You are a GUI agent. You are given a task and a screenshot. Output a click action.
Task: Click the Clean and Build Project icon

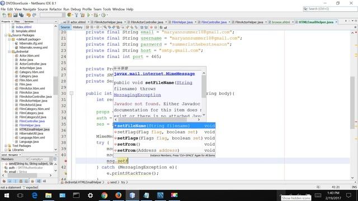click(82, 15)
